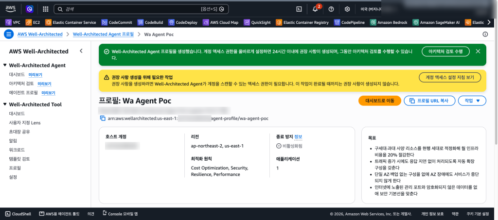Open the AWS home logo

click(x=11, y=9)
